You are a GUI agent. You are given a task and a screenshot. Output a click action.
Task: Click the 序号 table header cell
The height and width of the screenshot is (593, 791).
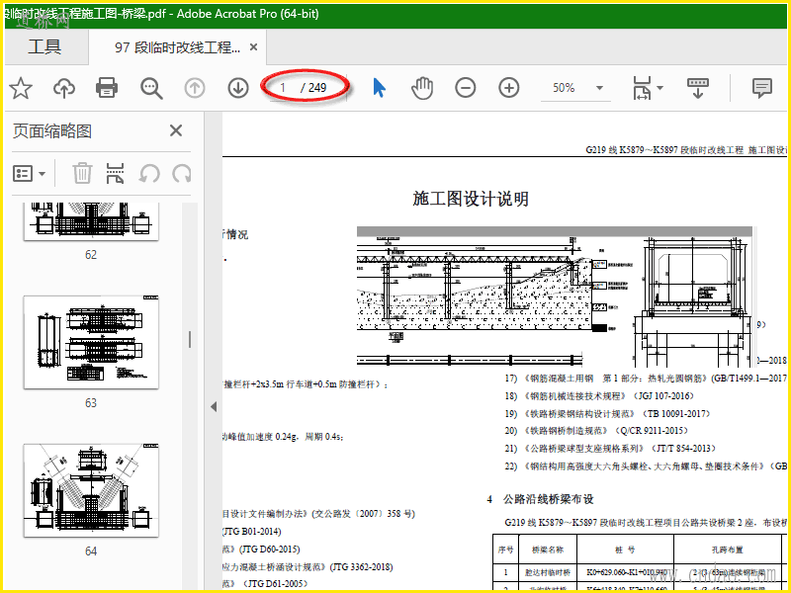tap(505, 550)
